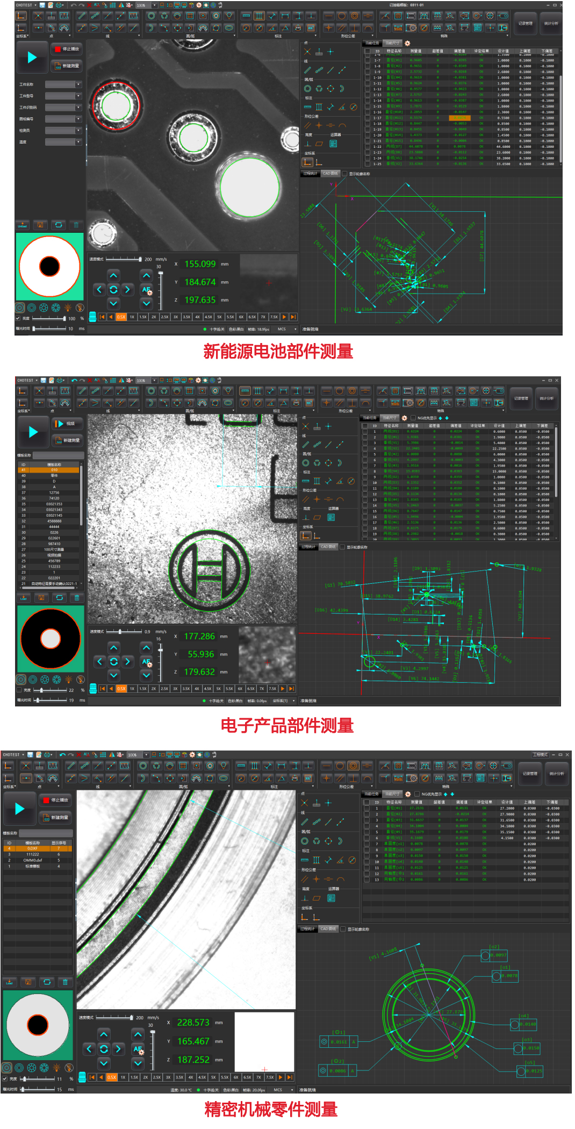Click the save icon in the 0311-01 window title bar
The width and height of the screenshot is (575, 1129).
[43, 5]
